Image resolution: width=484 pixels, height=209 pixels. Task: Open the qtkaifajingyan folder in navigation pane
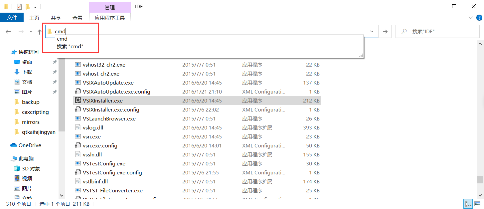coord(39,132)
